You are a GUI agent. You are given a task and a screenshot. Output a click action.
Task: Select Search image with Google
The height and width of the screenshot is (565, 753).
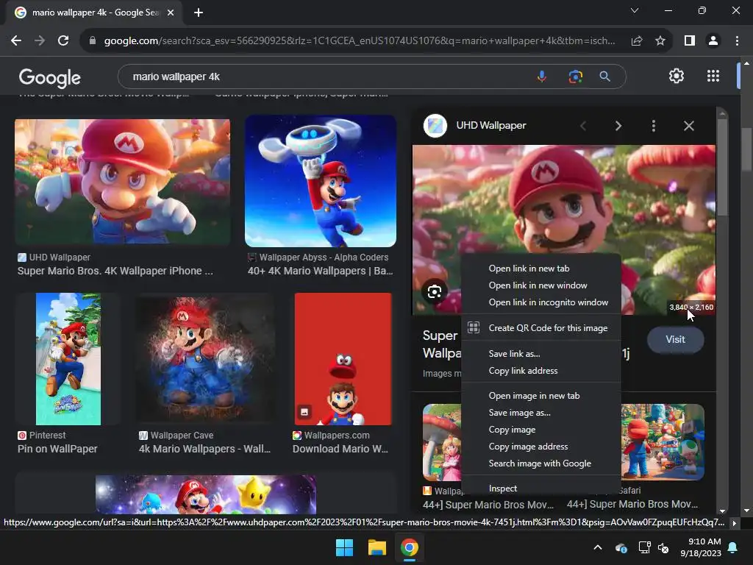coord(540,463)
